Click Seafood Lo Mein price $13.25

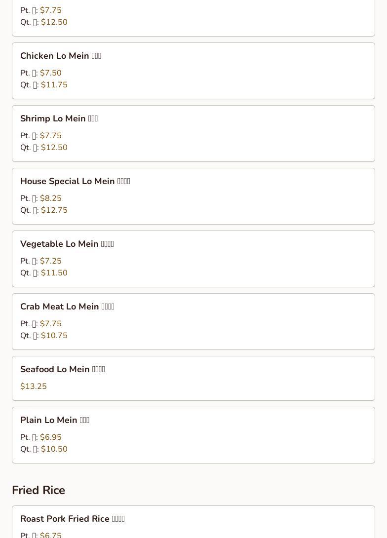34,386
